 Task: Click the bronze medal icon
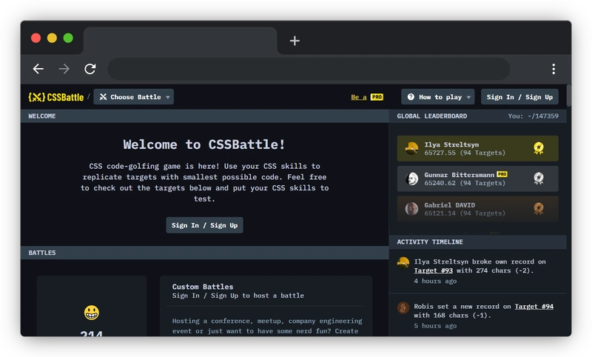(539, 209)
